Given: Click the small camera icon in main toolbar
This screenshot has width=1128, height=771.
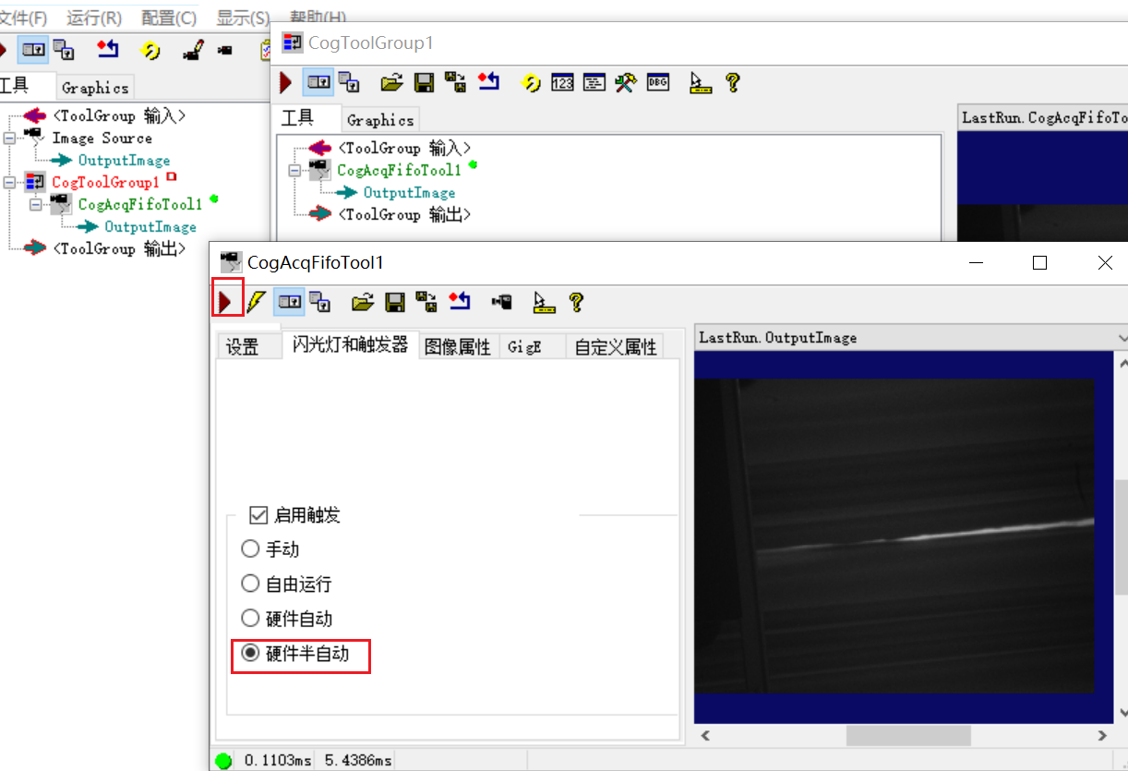Looking at the screenshot, I should pos(225,50).
